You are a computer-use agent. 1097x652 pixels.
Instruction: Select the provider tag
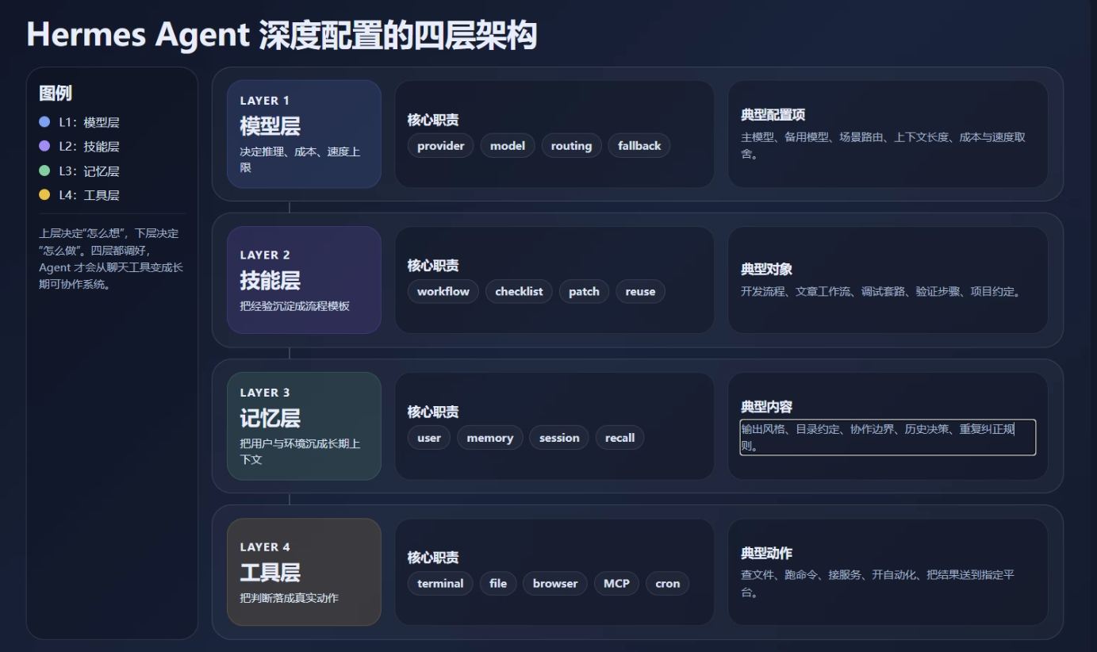point(441,146)
